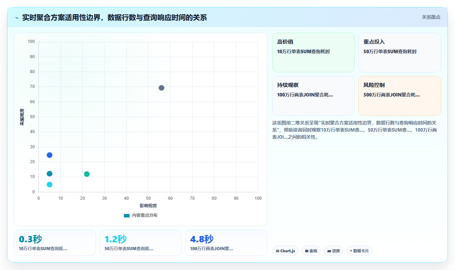Select the cyan scatter point near 5
Image resolution: width=455 pixels, height=270 pixels.
(49, 184)
